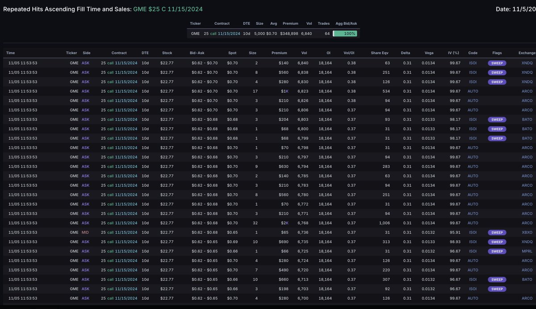The width and height of the screenshot is (536, 309).
Task: Click the 100% Agg Bid/Ask progress bar
Action: coord(345,33)
